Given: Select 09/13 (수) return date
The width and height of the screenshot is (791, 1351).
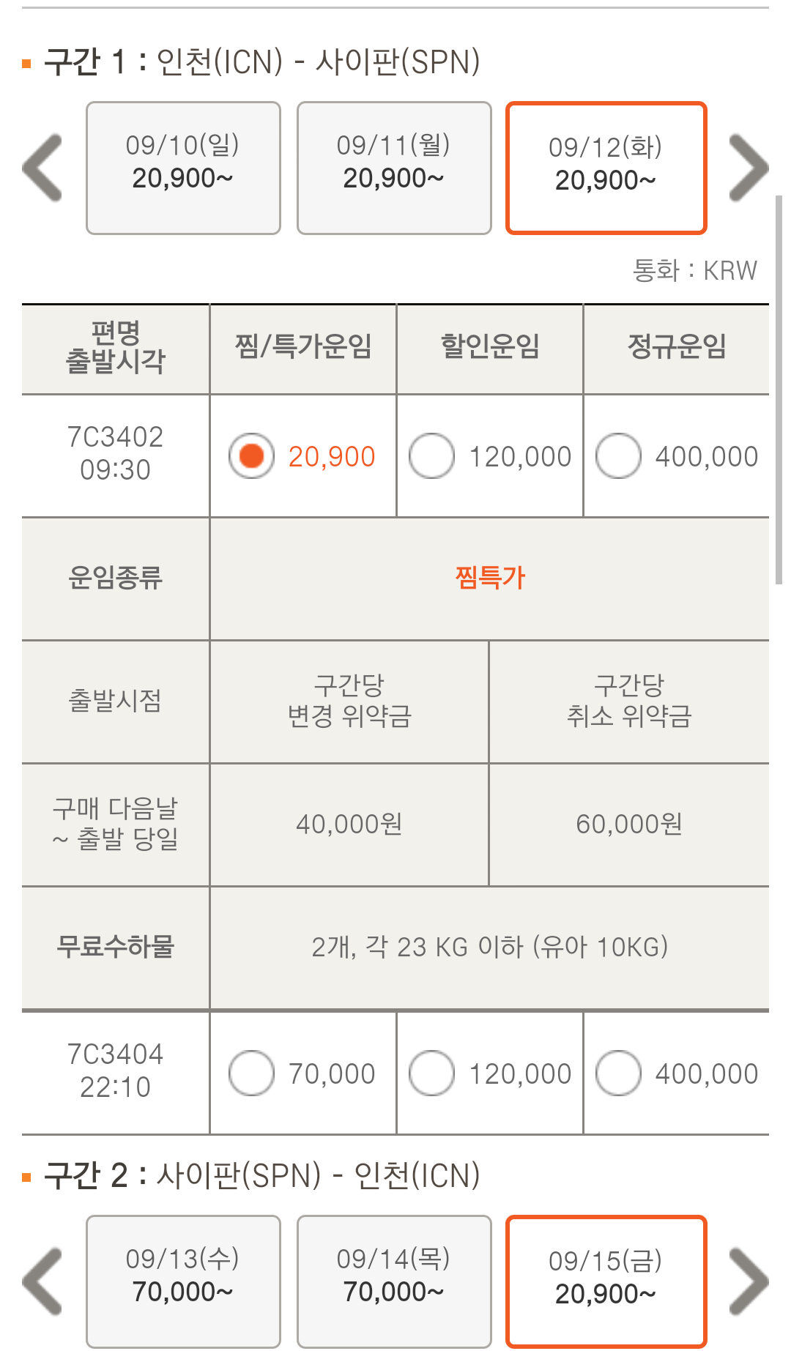Looking at the screenshot, I should [x=183, y=1281].
